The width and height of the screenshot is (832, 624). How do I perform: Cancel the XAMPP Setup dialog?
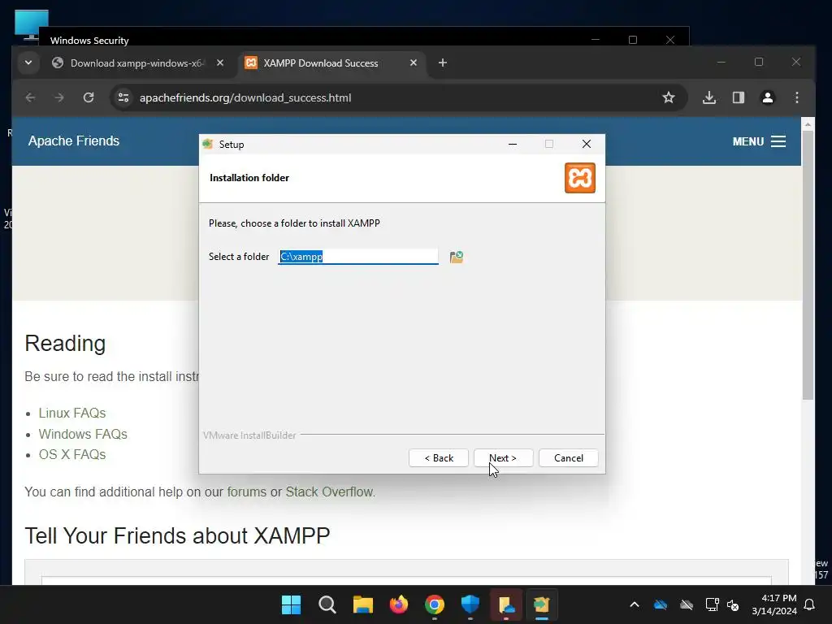click(568, 458)
